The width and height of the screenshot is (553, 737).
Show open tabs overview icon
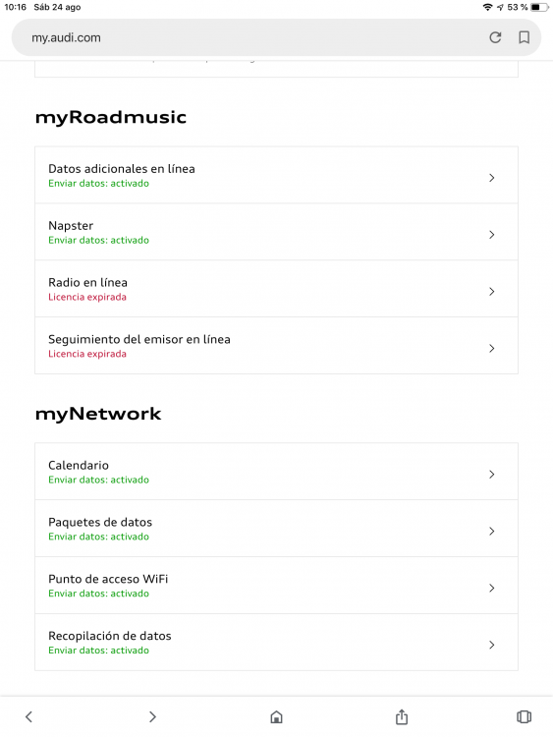(524, 716)
